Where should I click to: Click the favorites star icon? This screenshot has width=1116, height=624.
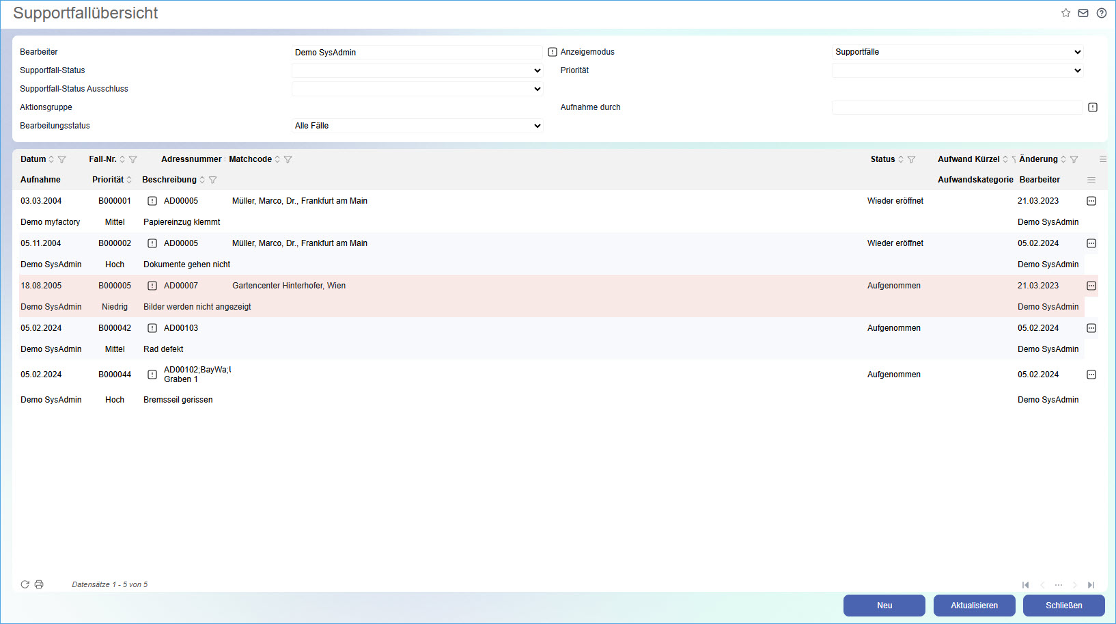click(x=1065, y=13)
